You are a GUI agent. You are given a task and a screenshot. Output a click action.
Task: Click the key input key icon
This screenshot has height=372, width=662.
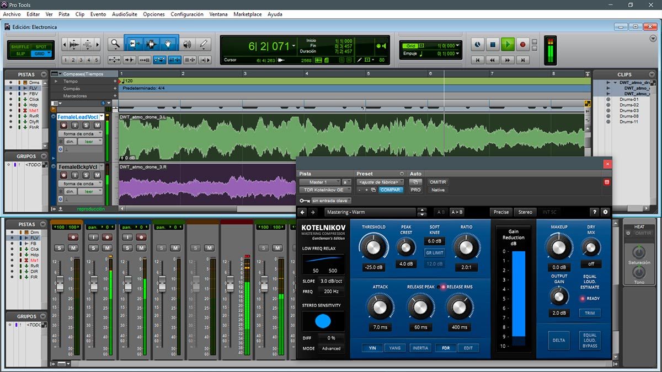pos(305,201)
